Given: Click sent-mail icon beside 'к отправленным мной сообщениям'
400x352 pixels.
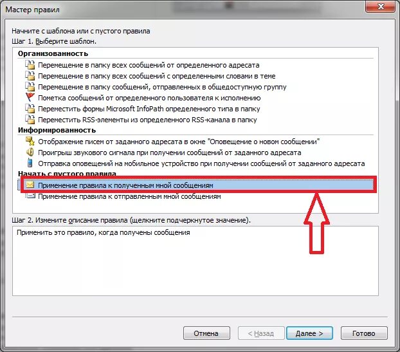Looking at the screenshot, I should (30, 196).
